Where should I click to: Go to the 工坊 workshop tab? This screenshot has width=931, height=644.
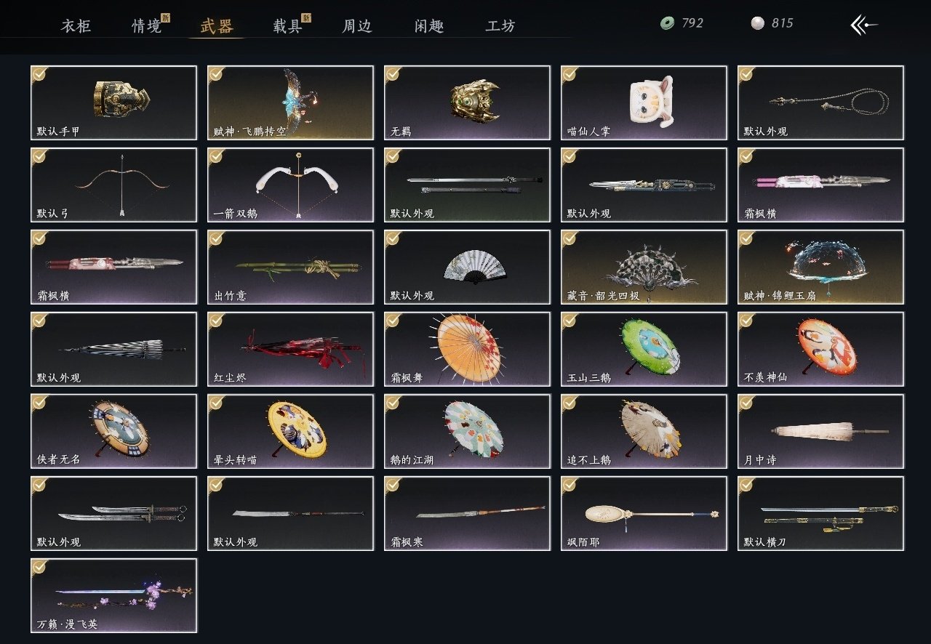[x=500, y=26]
